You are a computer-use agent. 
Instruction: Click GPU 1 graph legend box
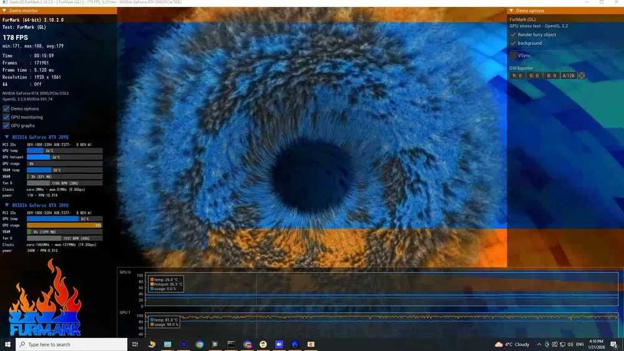click(164, 322)
